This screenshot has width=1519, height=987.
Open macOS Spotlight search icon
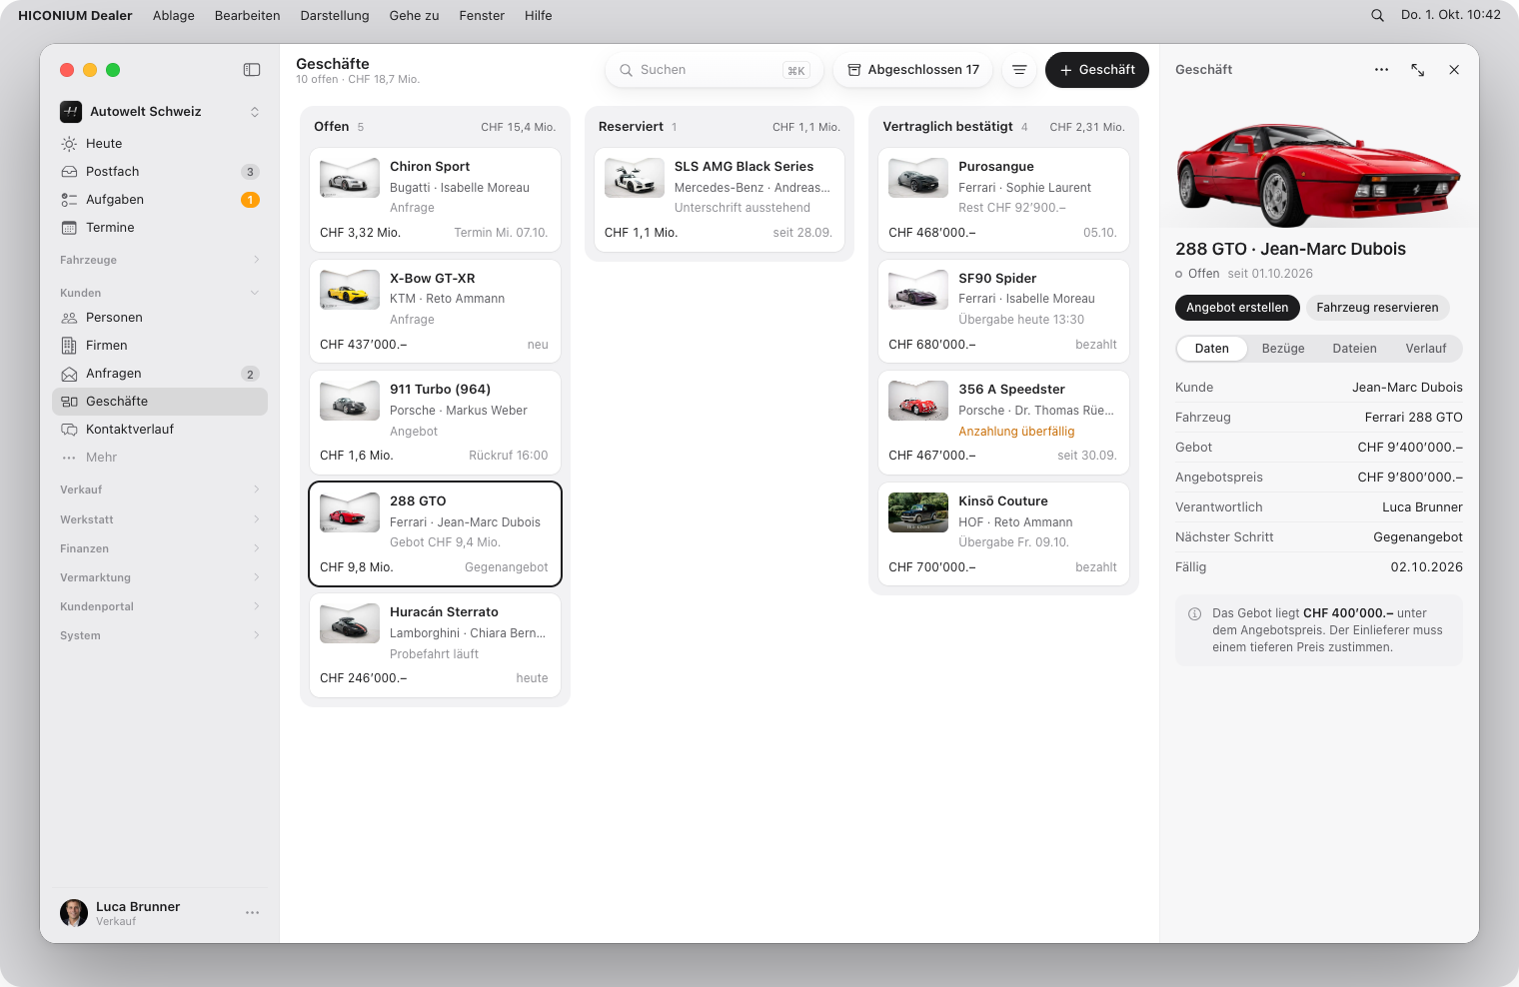click(x=1377, y=15)
